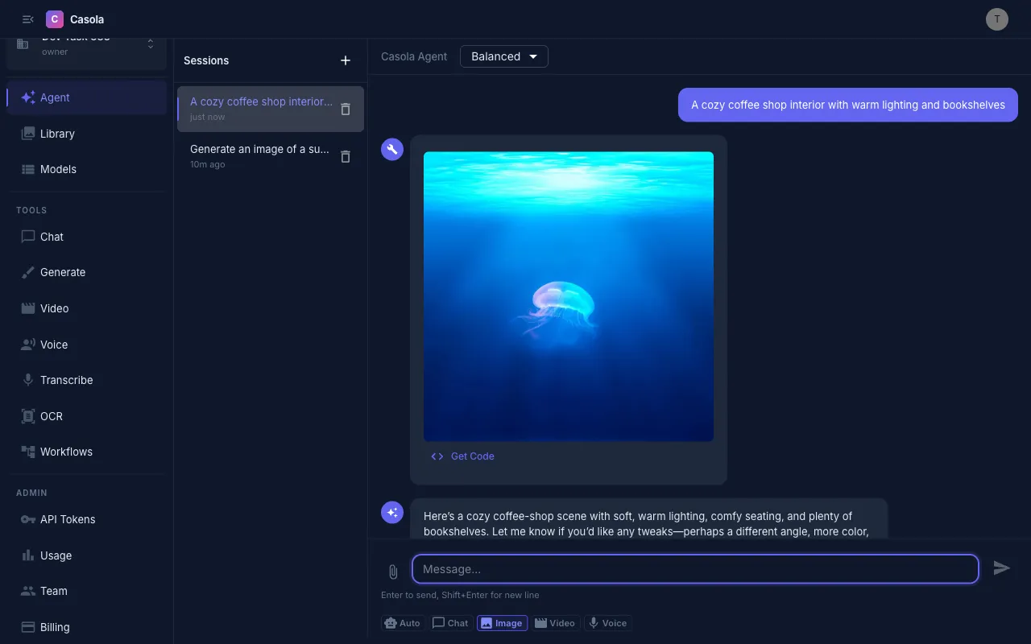
Task: Open the Library page
Action: [57, 134]
